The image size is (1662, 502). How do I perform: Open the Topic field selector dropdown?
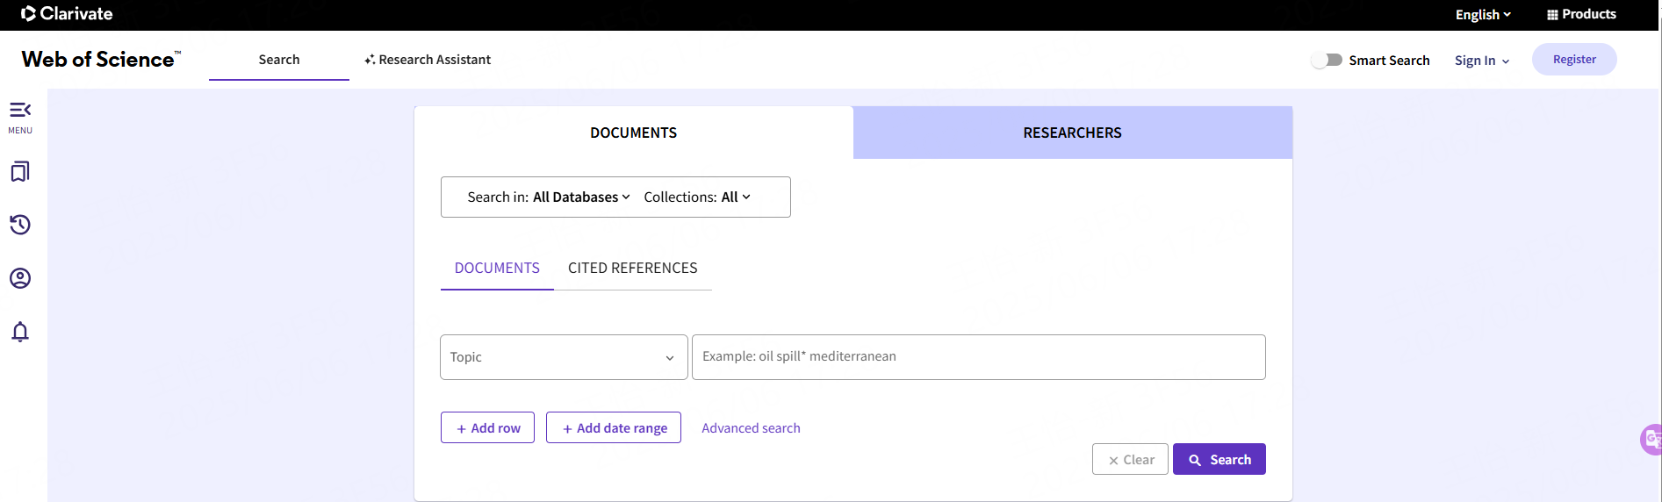pos(564,357)
